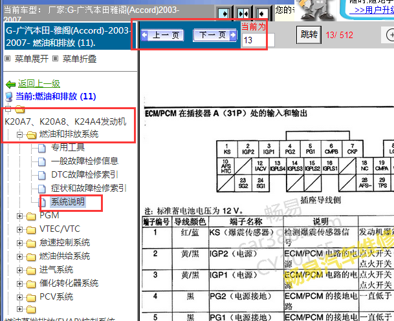Viewport: 394px width, 321px height.
Task: Click the left-arrow toolbar icon at top
Action: pyautogui.click(x=261, y=13)
